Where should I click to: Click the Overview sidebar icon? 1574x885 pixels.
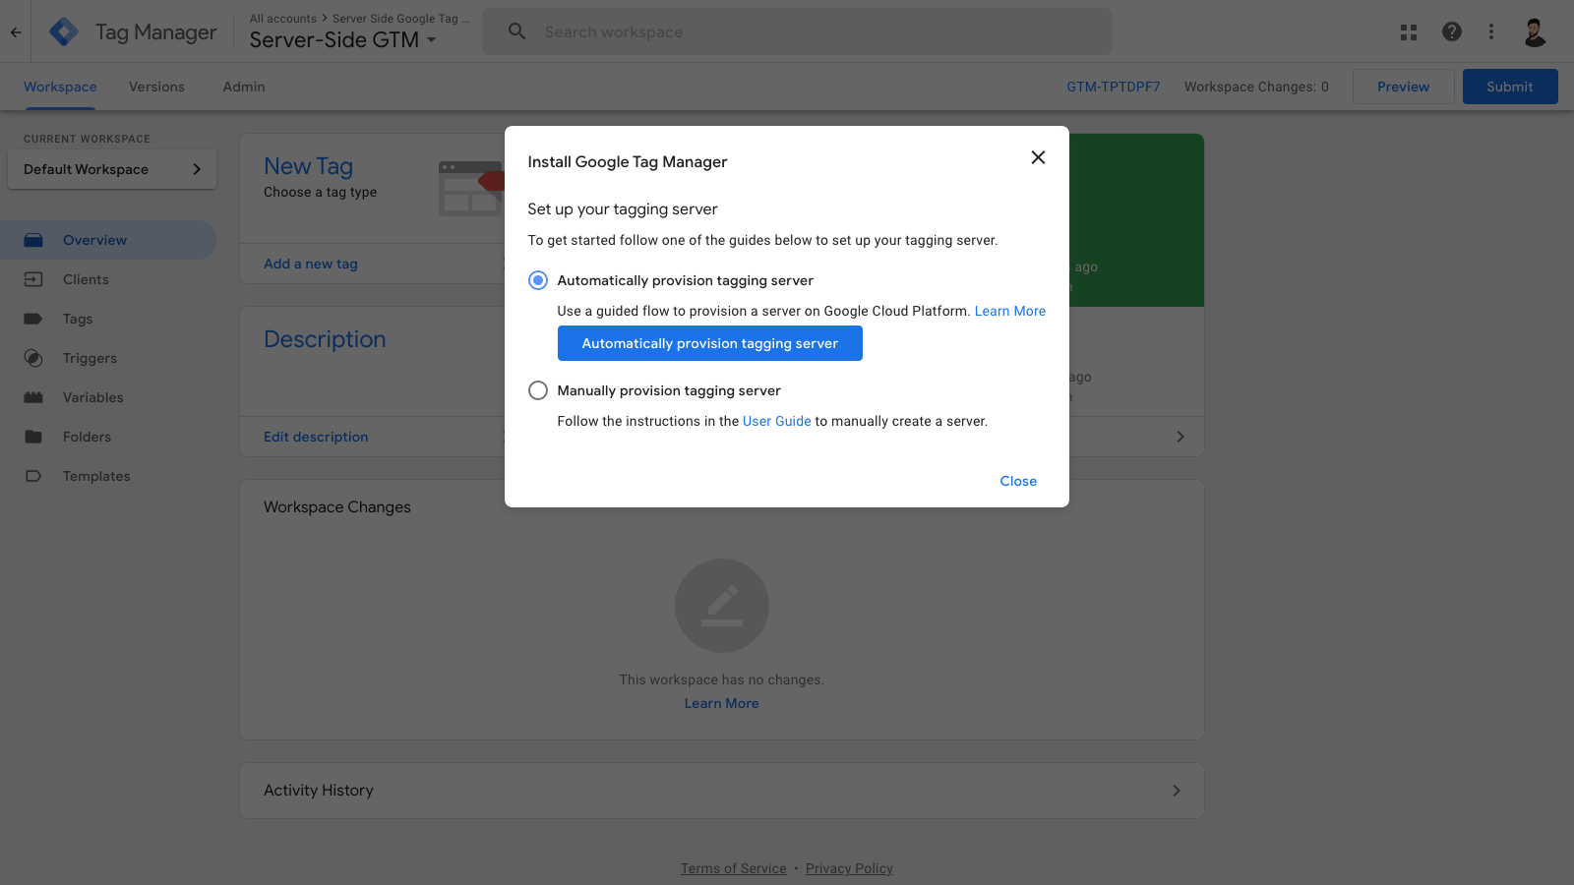(33, 240)
